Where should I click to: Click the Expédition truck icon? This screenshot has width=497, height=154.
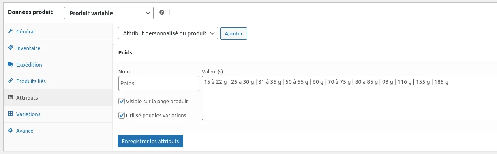coord(11,65)
